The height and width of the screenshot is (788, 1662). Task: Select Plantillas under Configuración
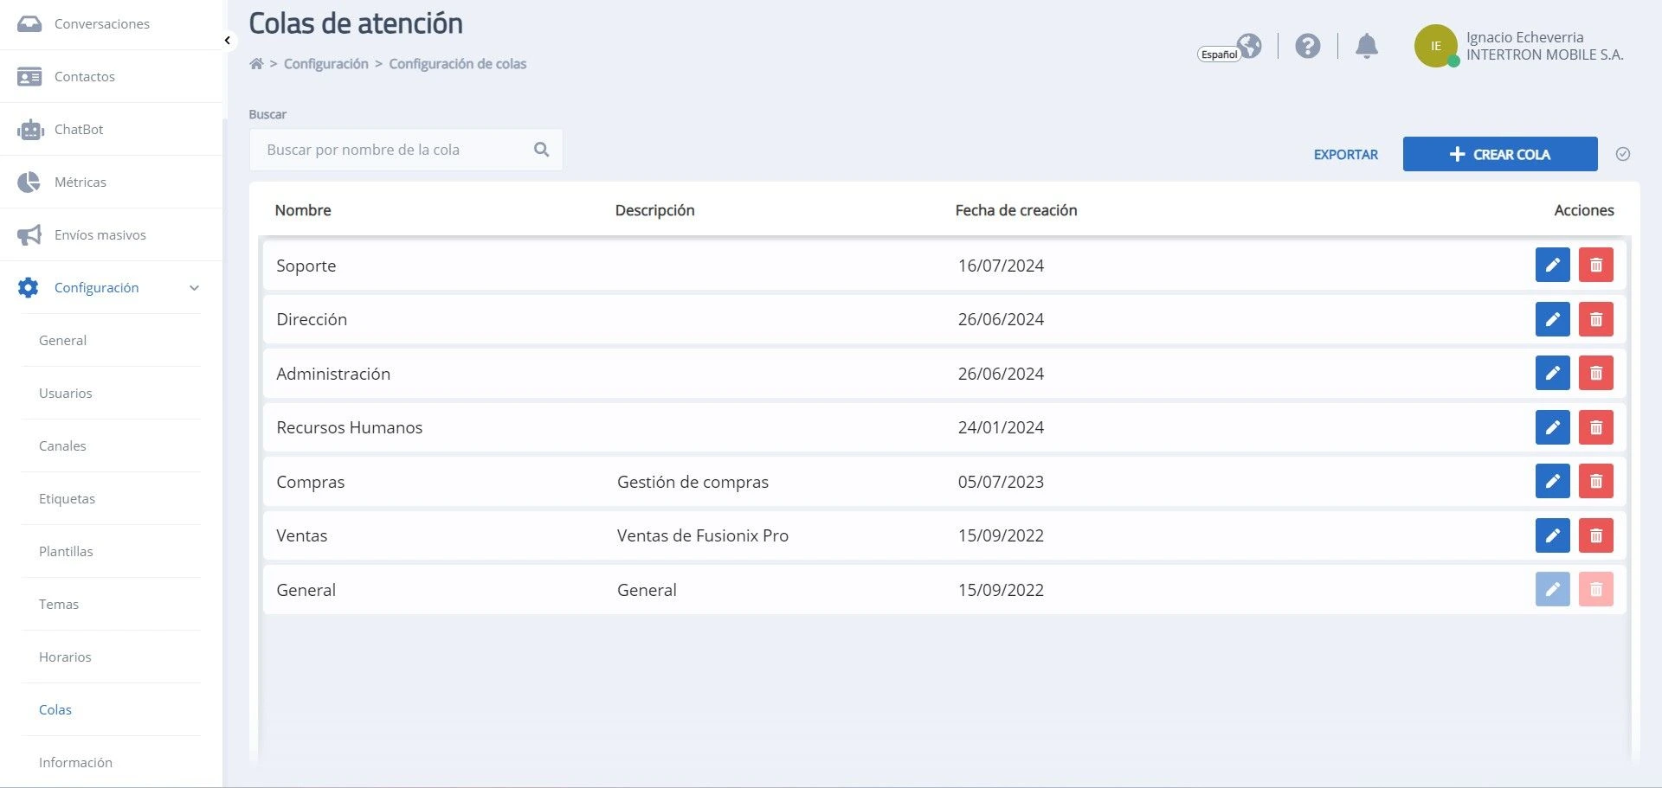point(66,552)
